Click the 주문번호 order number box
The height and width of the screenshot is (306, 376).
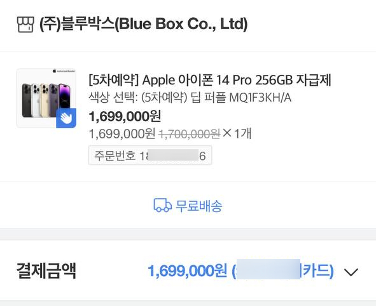150,156
